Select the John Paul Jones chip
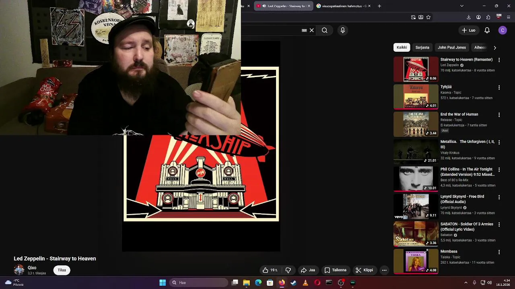515x289 pixels. pyautogui.click(x=451, y=47)
